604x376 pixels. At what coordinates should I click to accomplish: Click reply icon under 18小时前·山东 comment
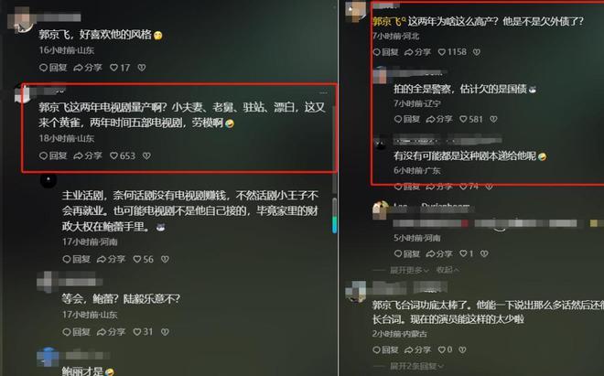(53, 156)
